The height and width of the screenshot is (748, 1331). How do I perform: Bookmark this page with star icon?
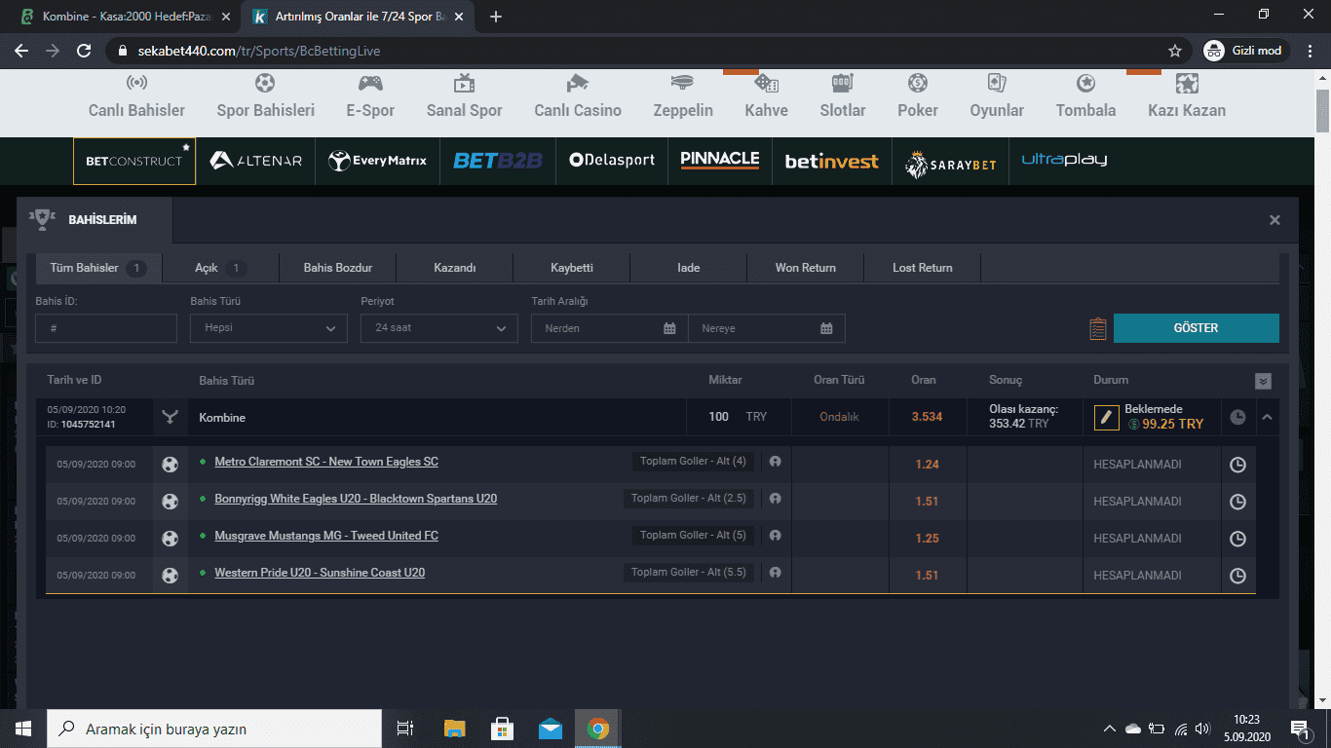tap(1175, 51)
